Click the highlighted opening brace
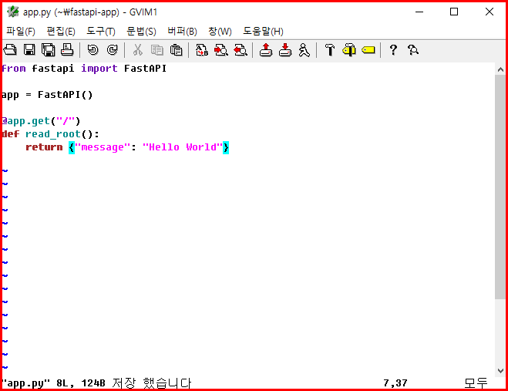The height and width of the screenshot is (391, 508). pyautogui.click(x=72, y=147)
